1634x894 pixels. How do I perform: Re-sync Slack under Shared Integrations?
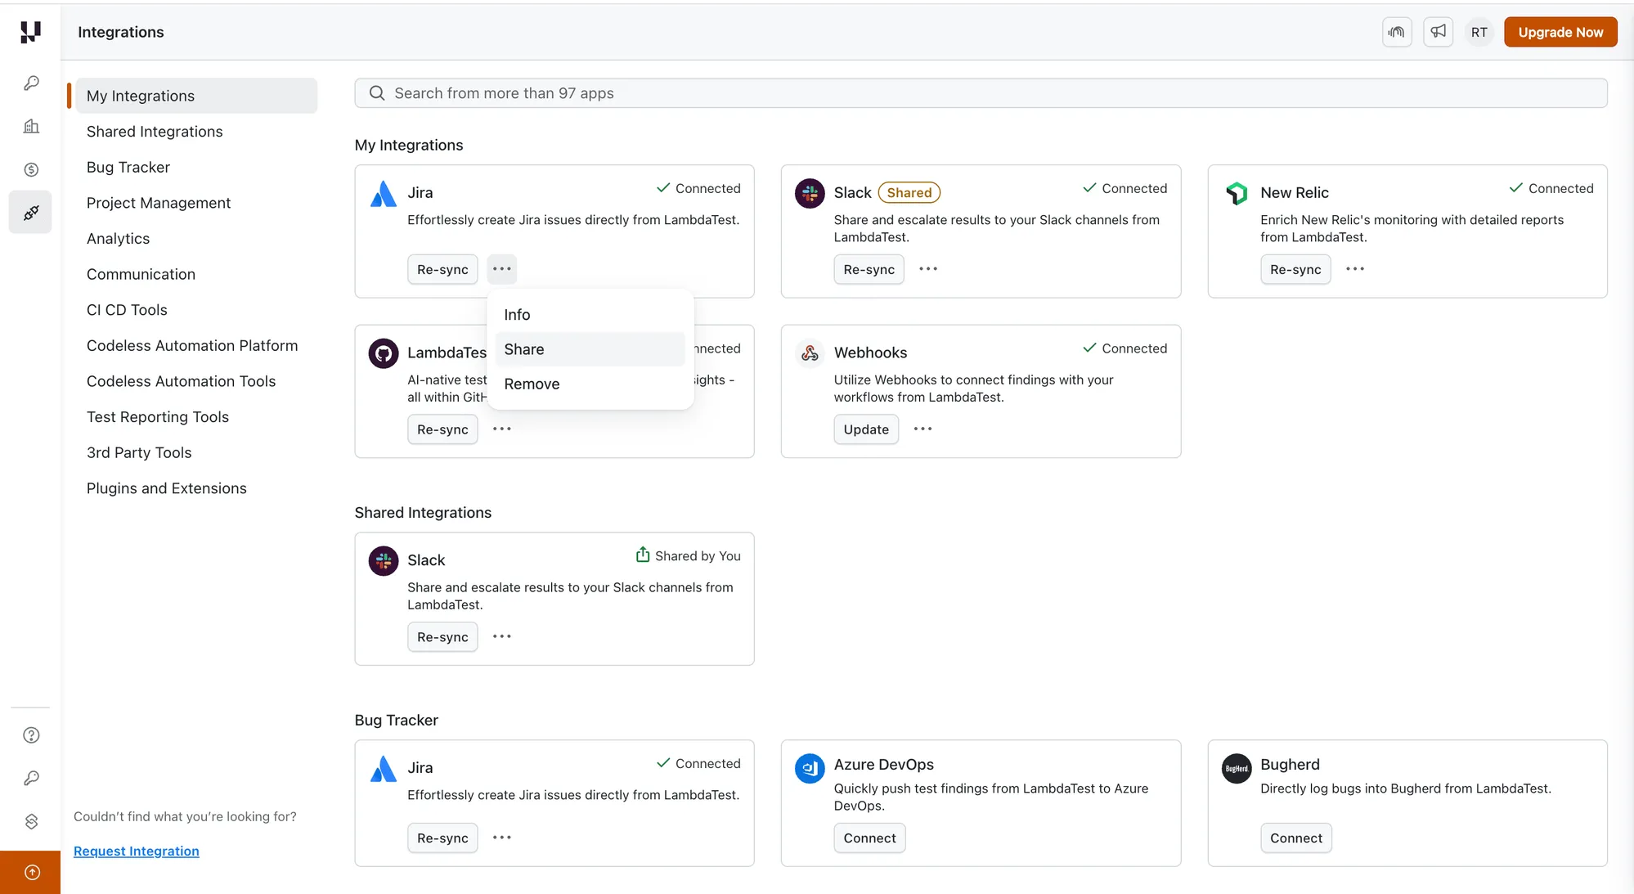[442, 637]
